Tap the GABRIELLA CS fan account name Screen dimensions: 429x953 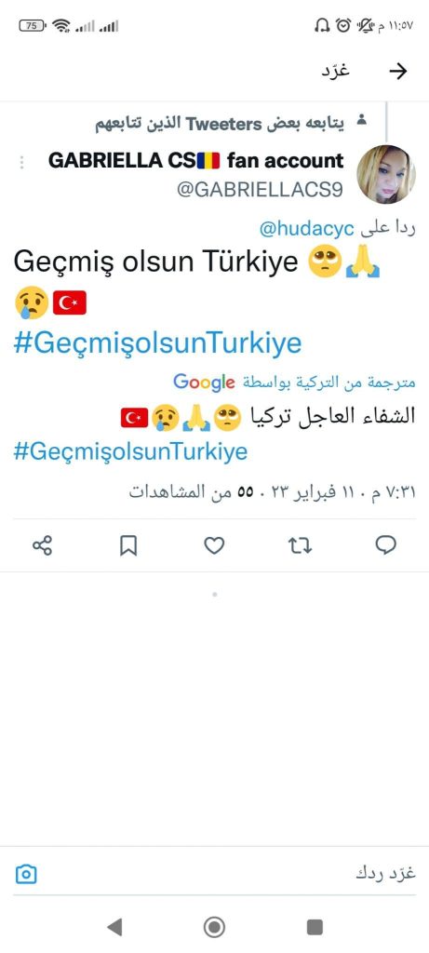(195, 161)
